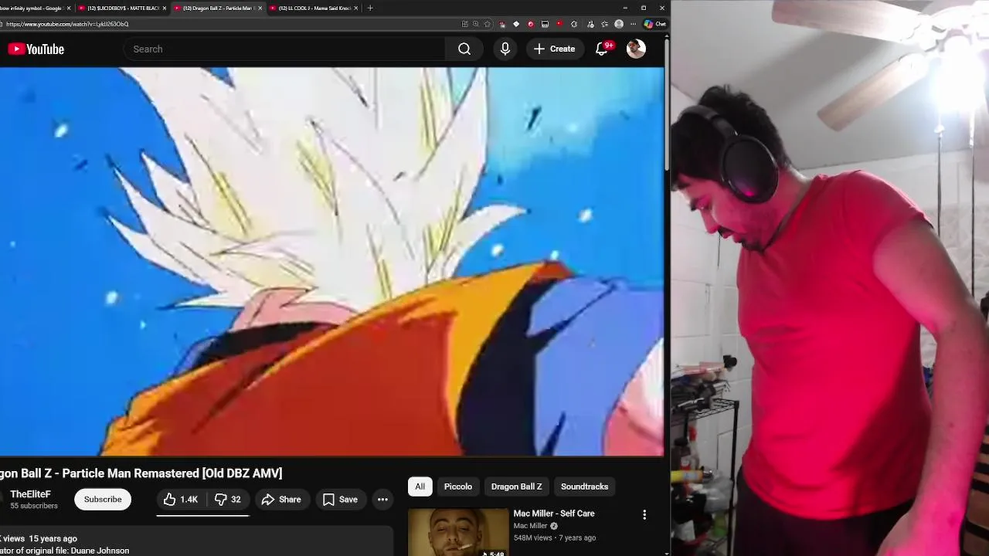Click the Particle Man Remastered video title
Image resolution: width=989 pixels, height=556 pixels.
click(141, 473)
